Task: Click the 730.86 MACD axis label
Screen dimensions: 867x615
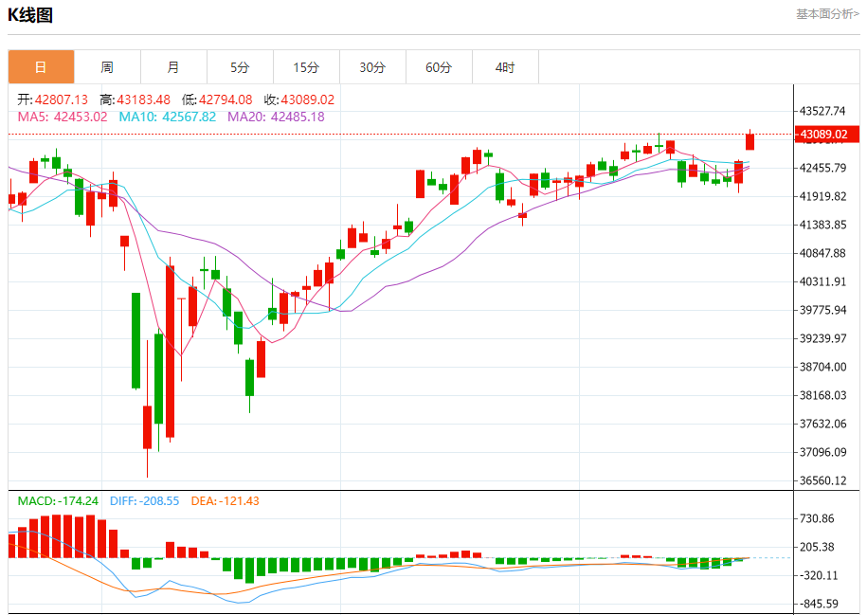Action: click(817, 518)
